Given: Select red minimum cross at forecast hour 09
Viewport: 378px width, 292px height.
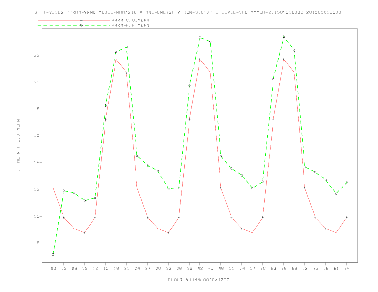Looking at the screenshot, I should coord(84,233).
